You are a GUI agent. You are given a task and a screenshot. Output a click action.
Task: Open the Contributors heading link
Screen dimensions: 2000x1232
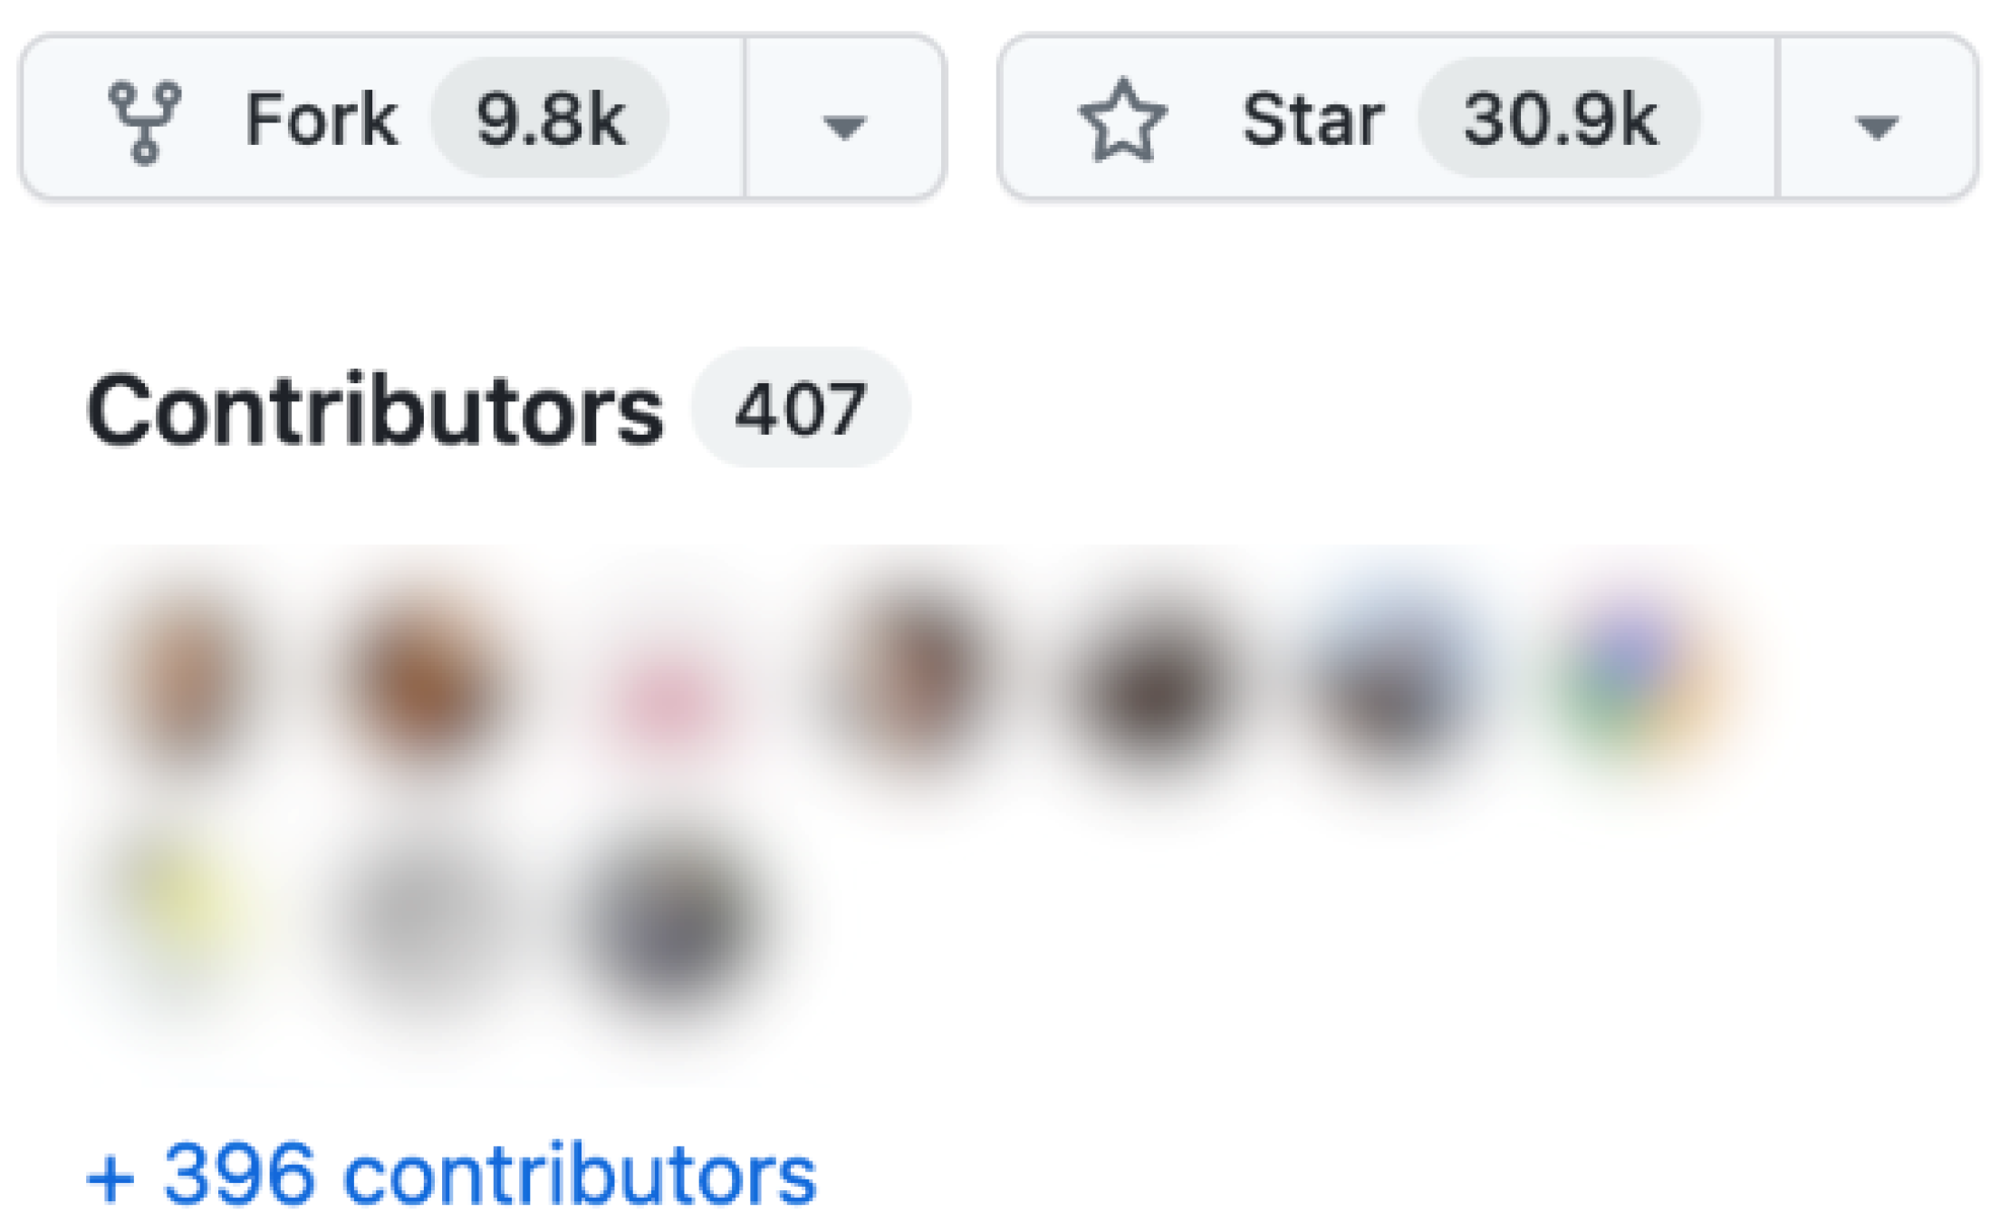(x=375, y=410)
